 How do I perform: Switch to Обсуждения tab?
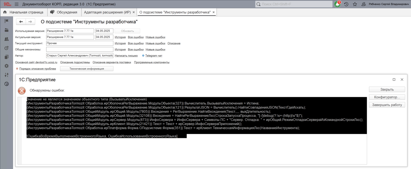click(64, 12)
